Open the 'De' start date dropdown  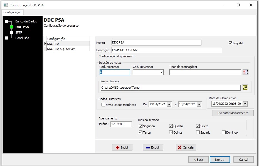169,104
